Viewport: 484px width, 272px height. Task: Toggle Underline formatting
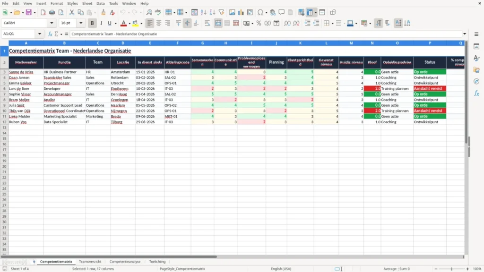point(109,23)
